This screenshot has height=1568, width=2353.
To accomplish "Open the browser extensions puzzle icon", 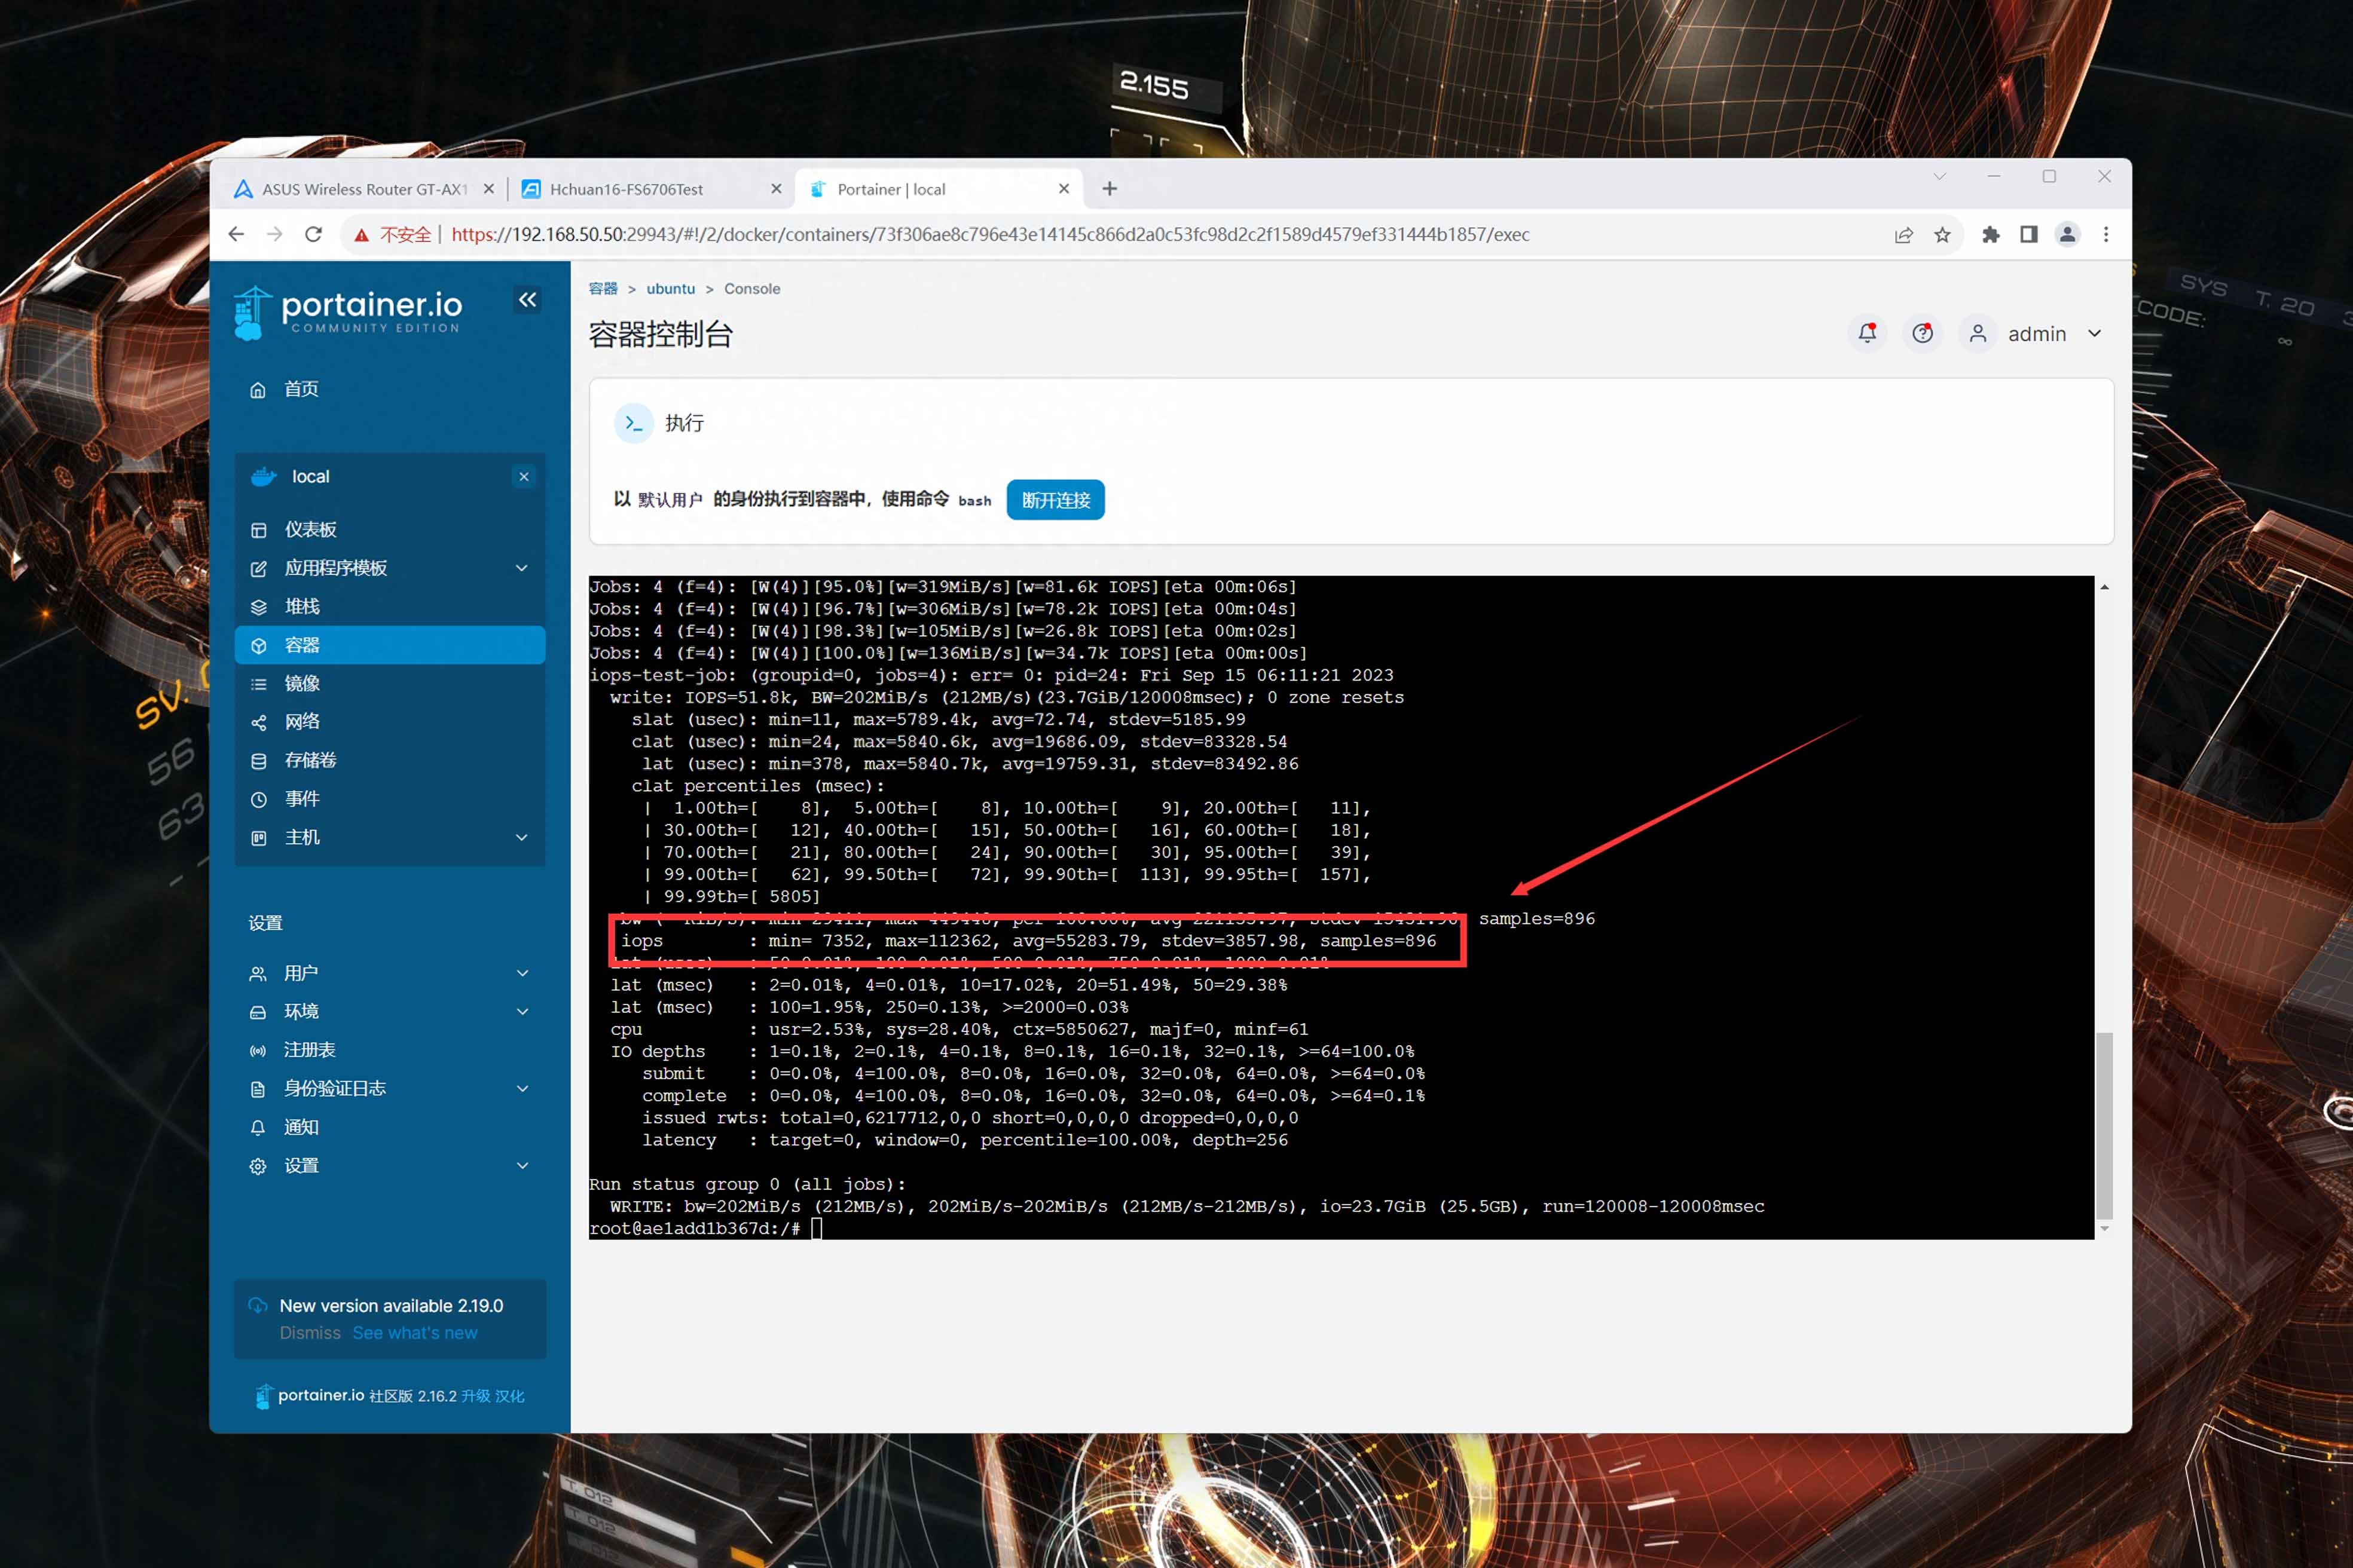I will [x=1991, y=234].
